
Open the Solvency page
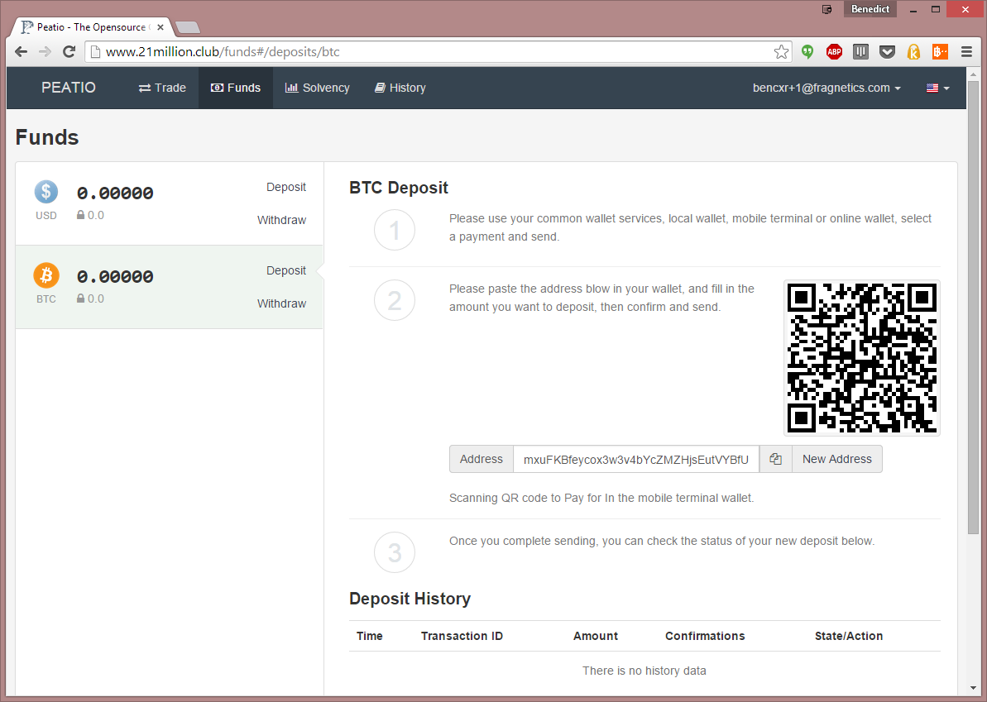pyautogui.click(x=317, y=88)
